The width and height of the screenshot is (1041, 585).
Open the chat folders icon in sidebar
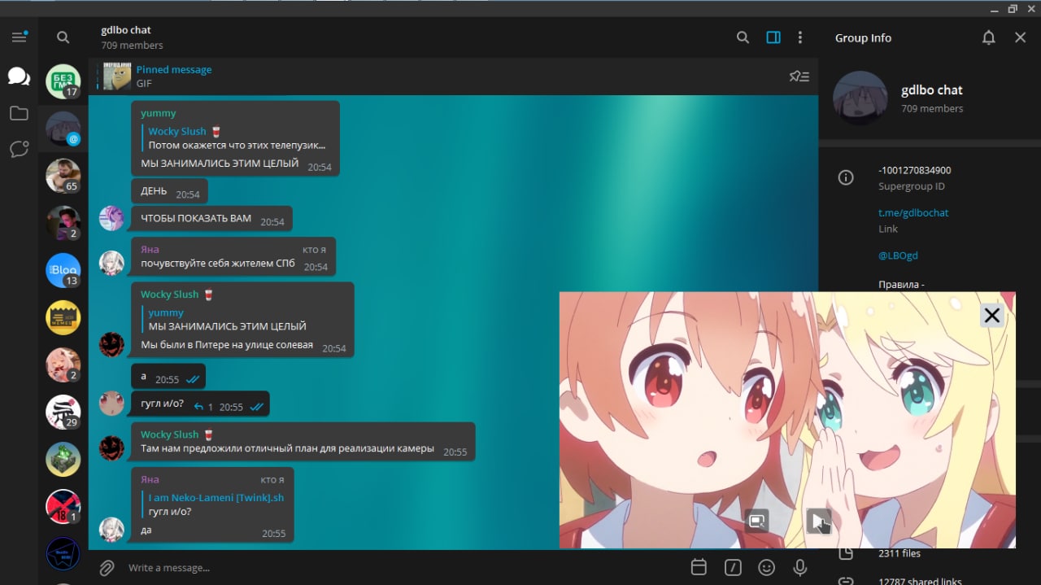coord(19,113)
